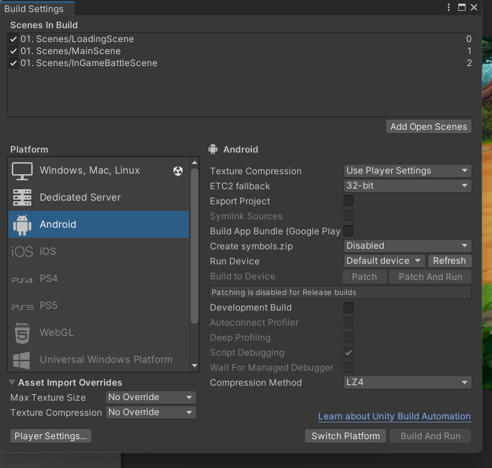Toggle the Autoconnect Profiler checkbox
The height and width of the screenshot is (468, 492).
[348, 323]
